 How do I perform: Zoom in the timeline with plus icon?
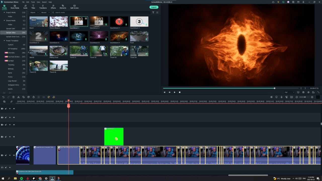point(312,97)
